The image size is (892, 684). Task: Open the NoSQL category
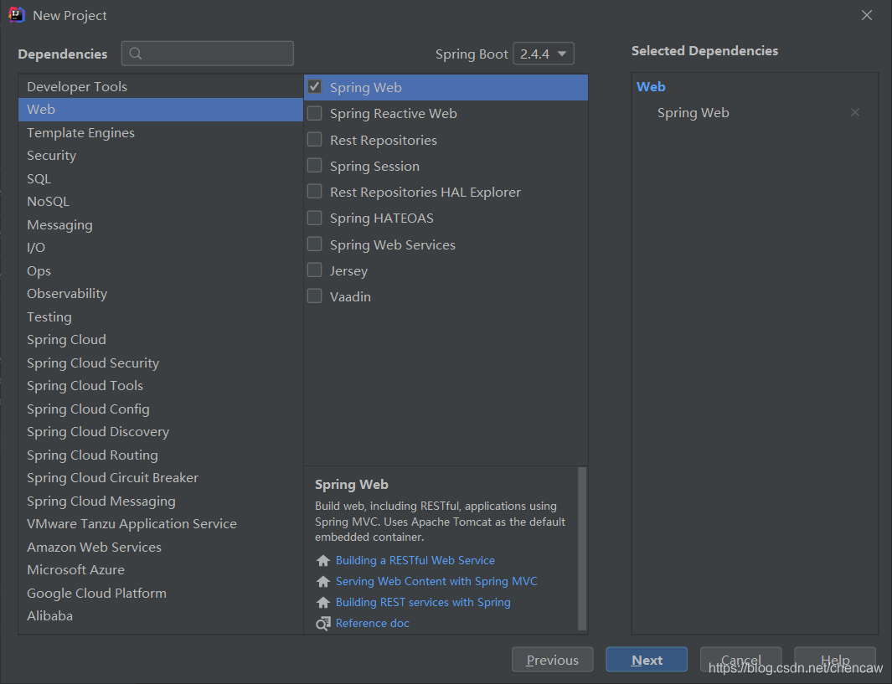(x=161, y=201)
